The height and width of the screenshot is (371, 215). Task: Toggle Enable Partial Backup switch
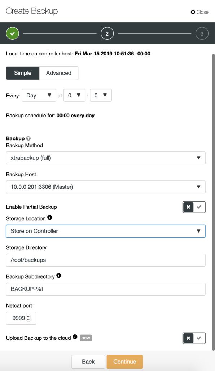click(x=194, y=207)
